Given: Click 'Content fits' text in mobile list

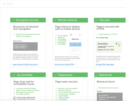Looking at the screenshot, I should click(62, 41).
